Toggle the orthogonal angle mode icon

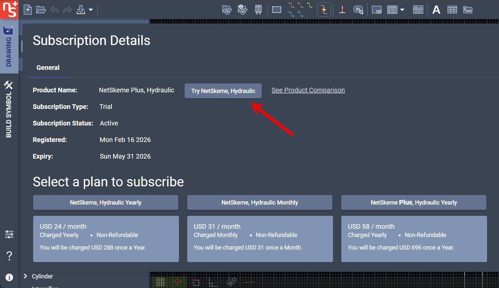213,282
